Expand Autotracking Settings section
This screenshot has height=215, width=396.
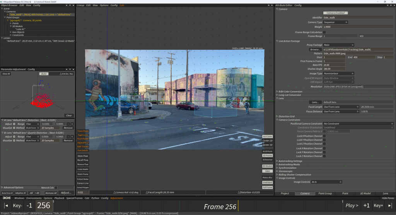coord(277,161)
